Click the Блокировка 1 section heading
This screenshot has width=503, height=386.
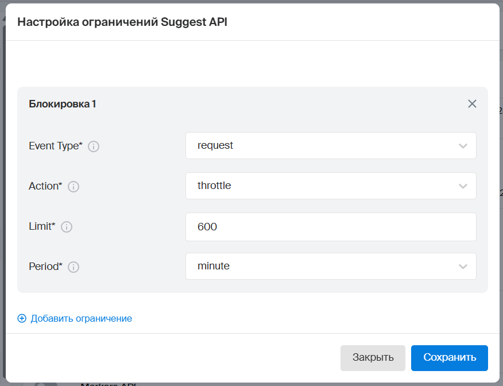pos(63,104)
